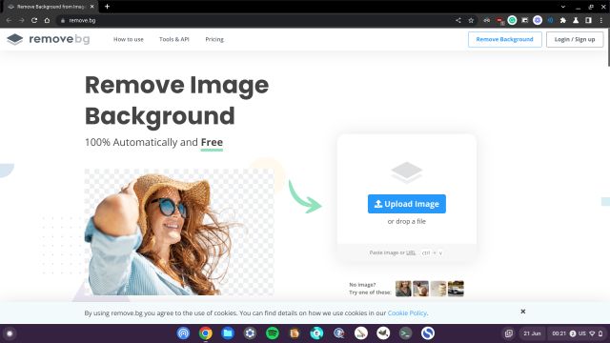
Task: Click the green circular extension icon
Action: pyautogui.click(x=513, y=20)
